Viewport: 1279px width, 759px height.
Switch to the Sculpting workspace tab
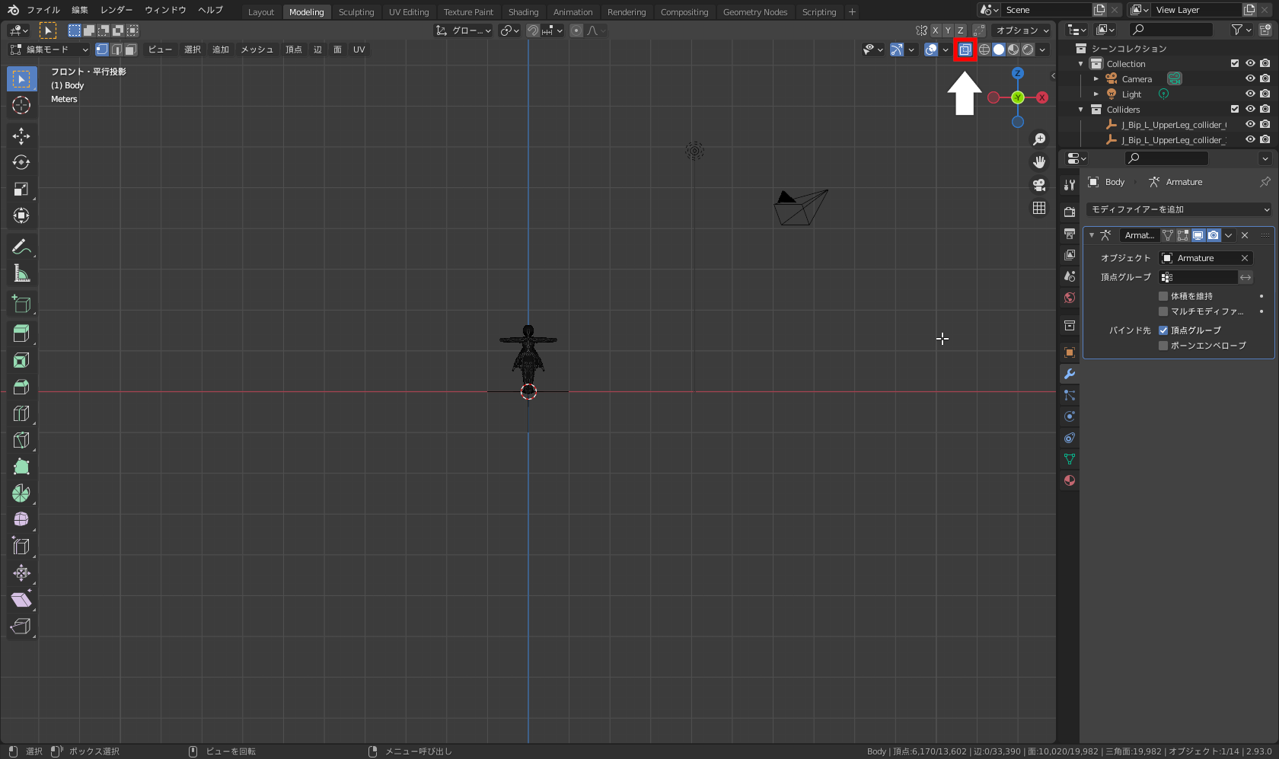[x=356, y=12]
